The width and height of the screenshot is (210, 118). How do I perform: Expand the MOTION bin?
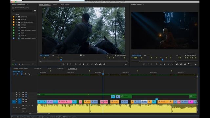click(x=17, y=20)
